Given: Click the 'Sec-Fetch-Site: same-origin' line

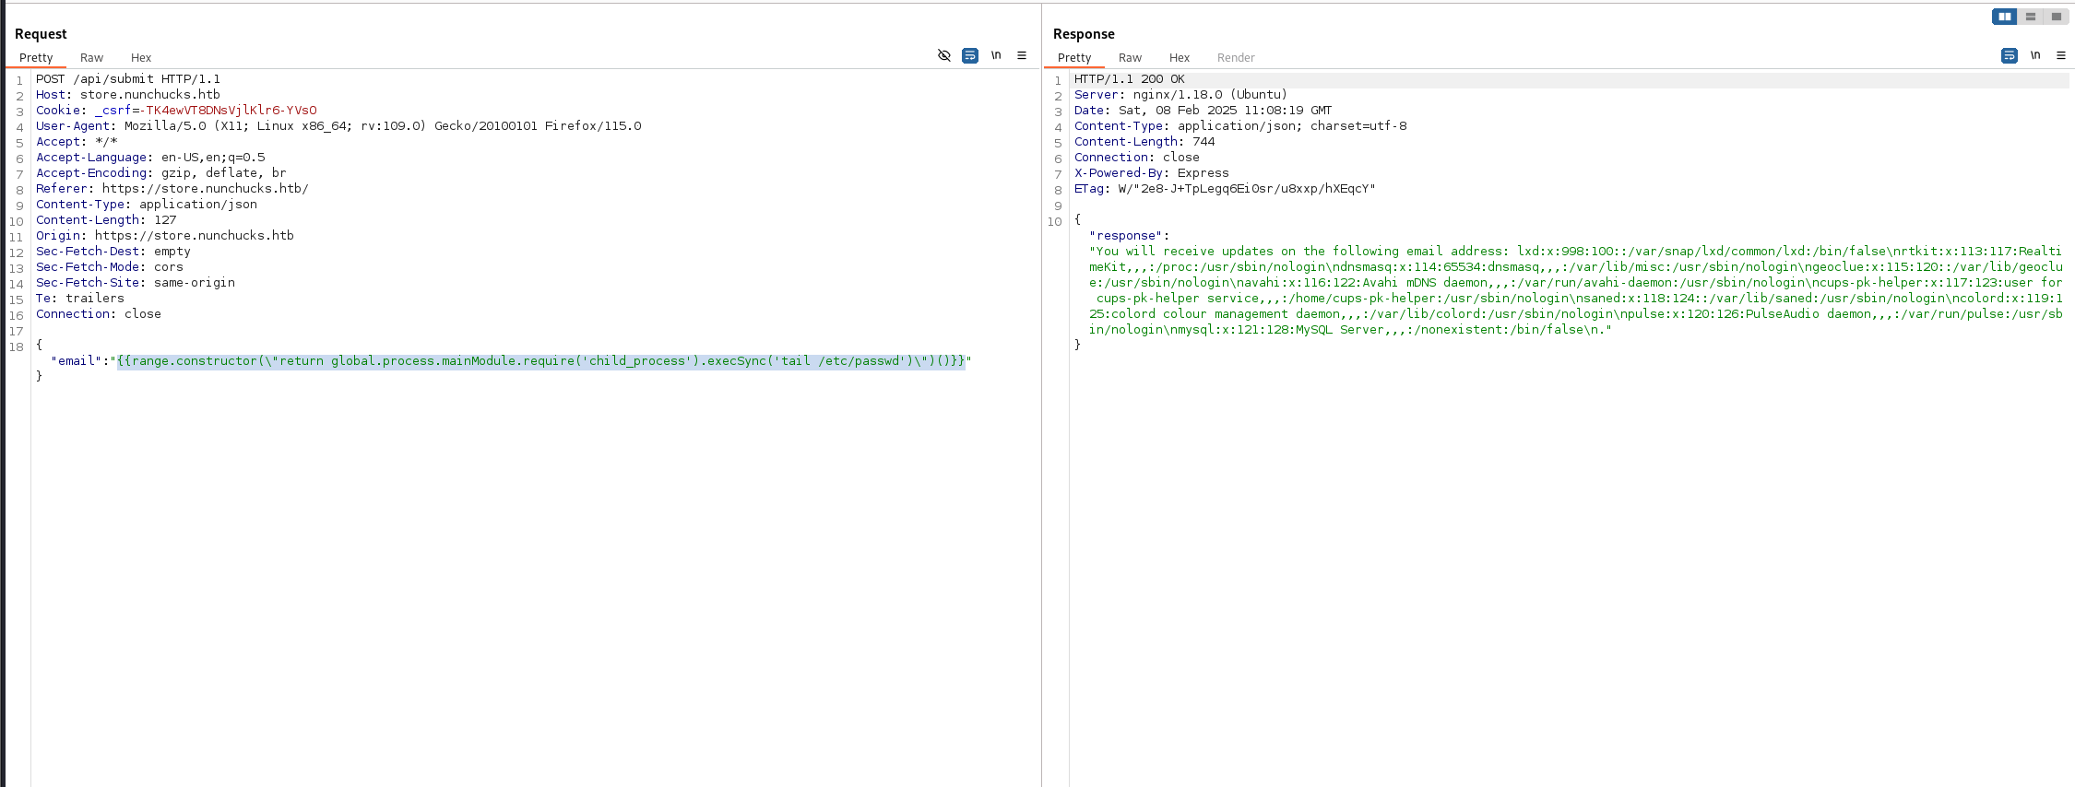Looking at the screenshot, I should 136,283.
